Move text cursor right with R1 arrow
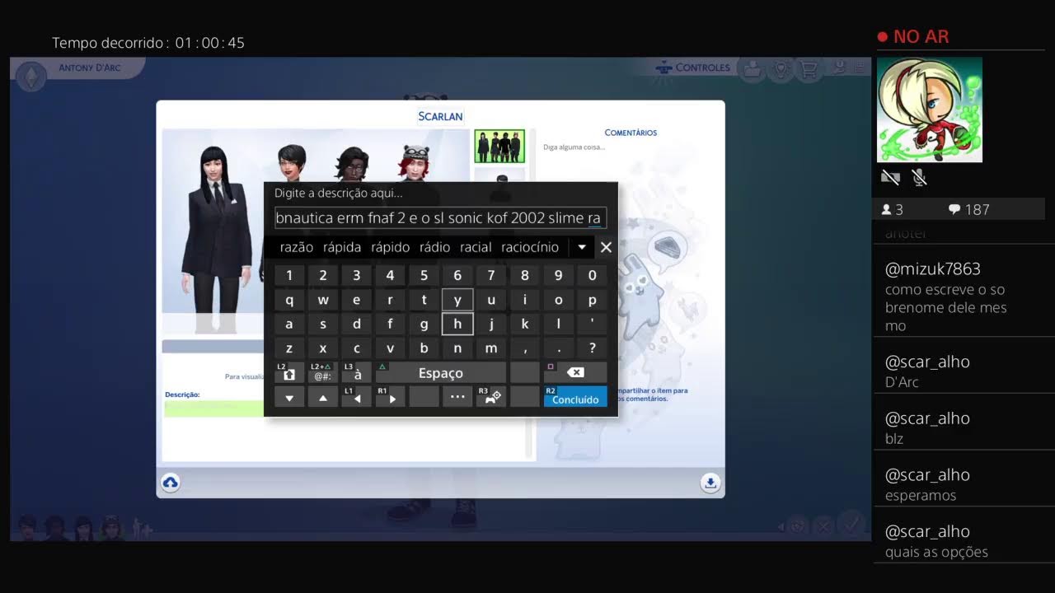Image resolution: width=1055 pixels, height=593 pixels. tap(390, 397)
